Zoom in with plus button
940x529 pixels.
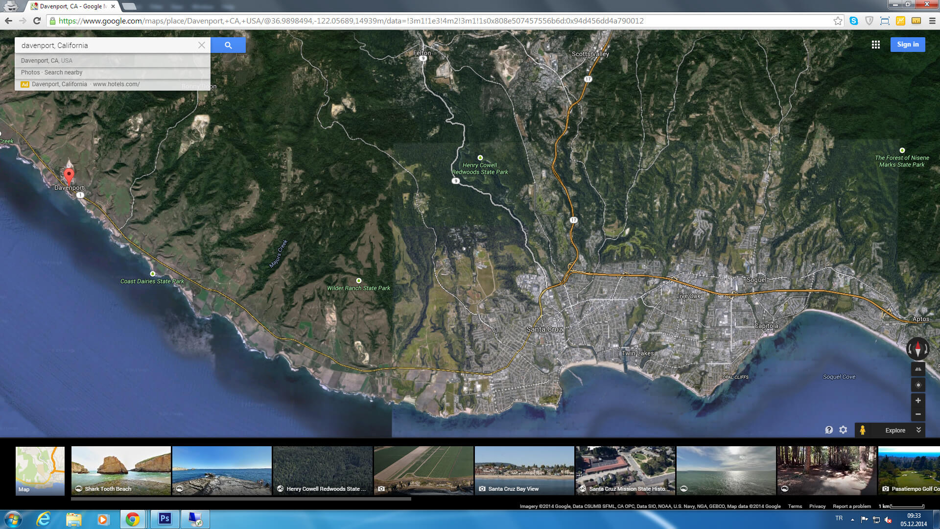point(918,401)
